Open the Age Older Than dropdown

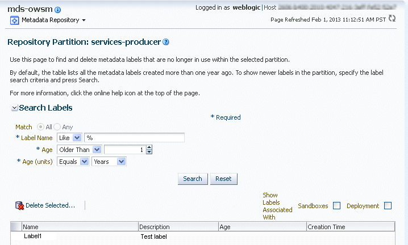[x=97, y=150]
